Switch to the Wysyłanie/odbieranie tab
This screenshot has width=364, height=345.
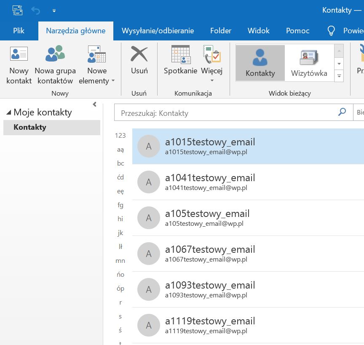click(x=158, y=31)
